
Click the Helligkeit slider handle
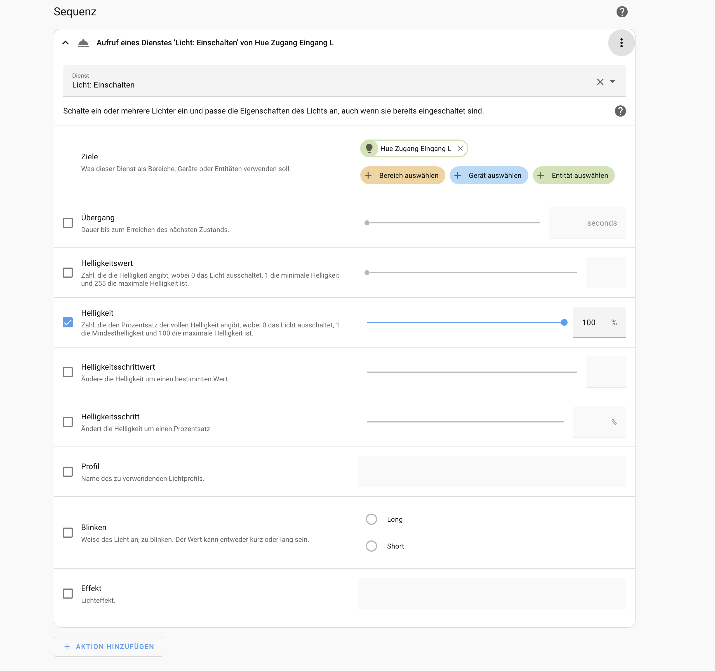point(564,322)
